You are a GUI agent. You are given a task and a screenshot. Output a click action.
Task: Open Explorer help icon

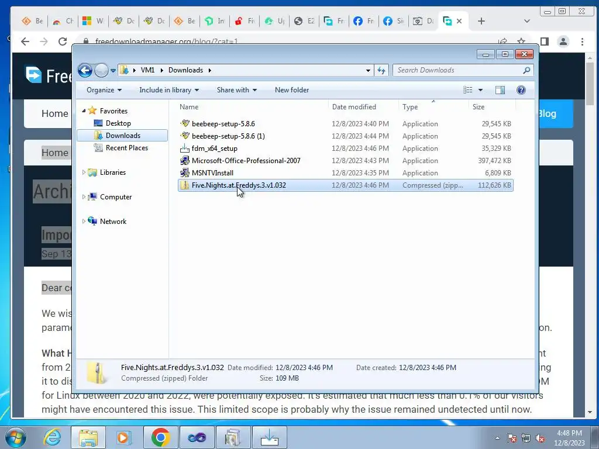tap(521, 90)
